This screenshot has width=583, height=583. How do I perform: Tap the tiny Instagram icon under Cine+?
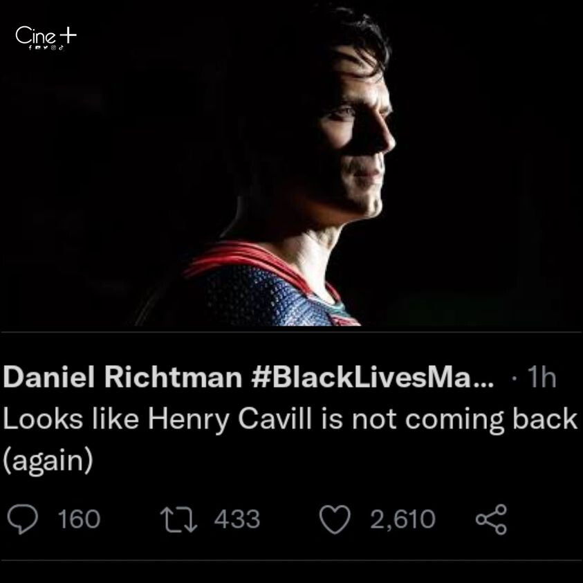53,48
